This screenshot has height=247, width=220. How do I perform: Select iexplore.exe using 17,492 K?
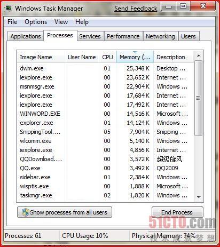105,105
